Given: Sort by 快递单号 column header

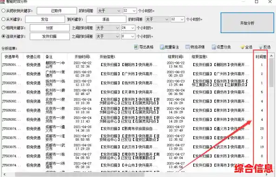Looking at the screenshot, I should coord(12,57).
